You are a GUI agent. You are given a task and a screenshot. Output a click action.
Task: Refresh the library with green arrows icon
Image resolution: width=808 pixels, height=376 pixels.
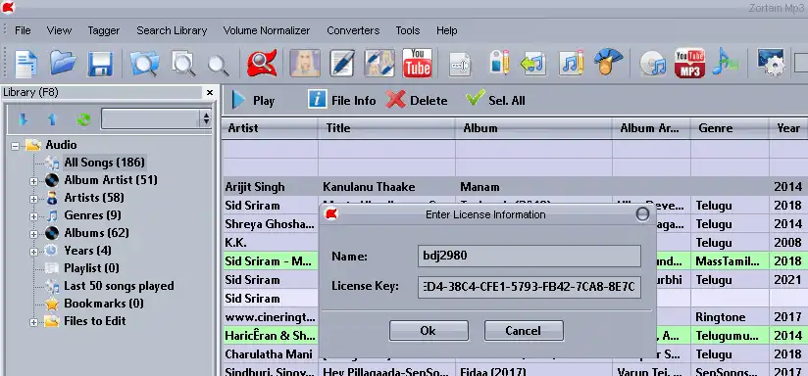click(x=83, y=119)
